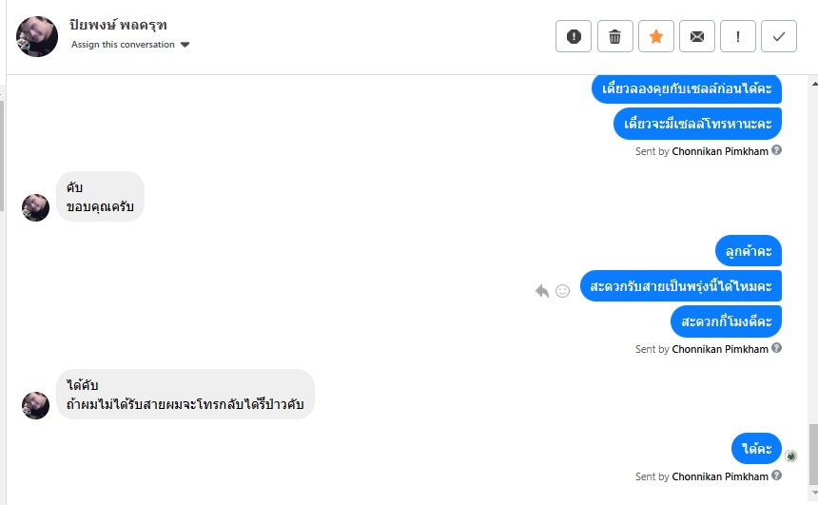818x505 pixels.
Task: Click avatar beside ขอบคุณครับ message
Action: pyautogui.click(x=36, y=207)
